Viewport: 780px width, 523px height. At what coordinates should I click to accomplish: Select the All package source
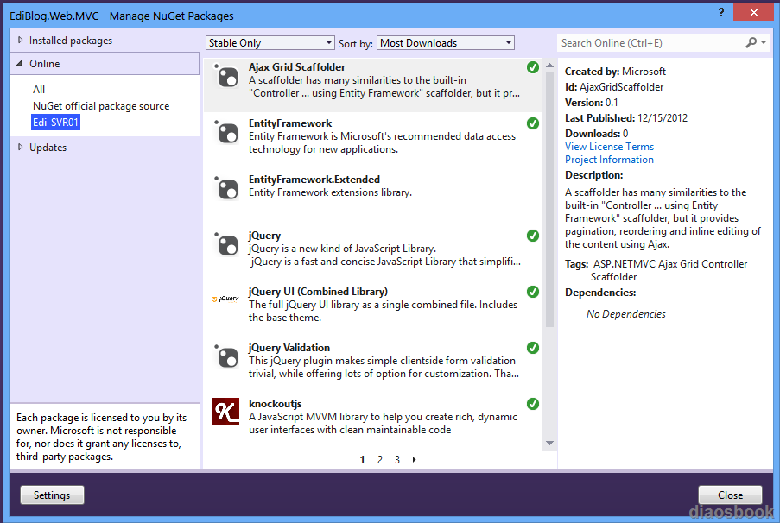(39, 90)
